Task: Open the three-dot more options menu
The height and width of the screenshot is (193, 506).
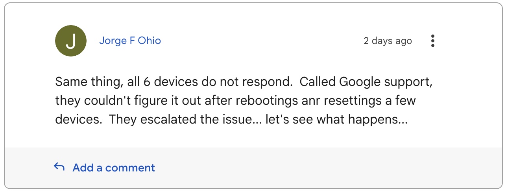Action: 433,41
